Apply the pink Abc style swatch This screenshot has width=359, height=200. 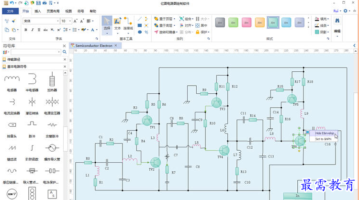247,22
